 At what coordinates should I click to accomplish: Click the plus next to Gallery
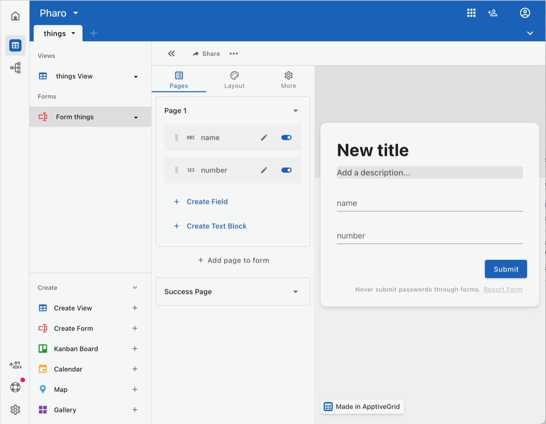135,409
